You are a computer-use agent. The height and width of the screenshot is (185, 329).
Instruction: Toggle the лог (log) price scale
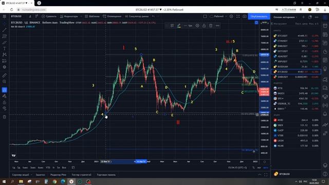tap(259, 168)
